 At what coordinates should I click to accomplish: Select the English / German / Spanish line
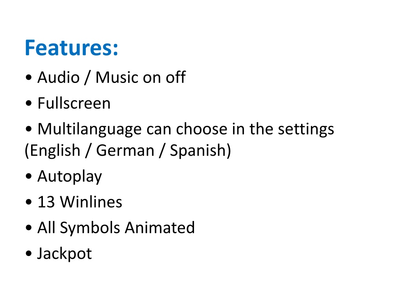[x=128, y=151]
